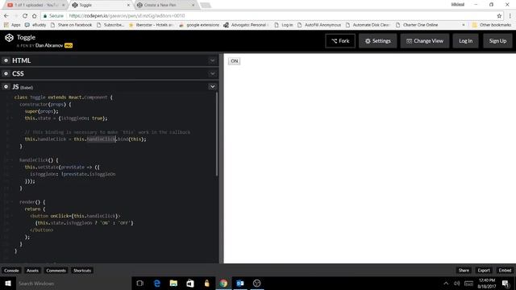Click the volume speaker icon
The height and width of the screenshot is (290, 516).
(457, 283)
